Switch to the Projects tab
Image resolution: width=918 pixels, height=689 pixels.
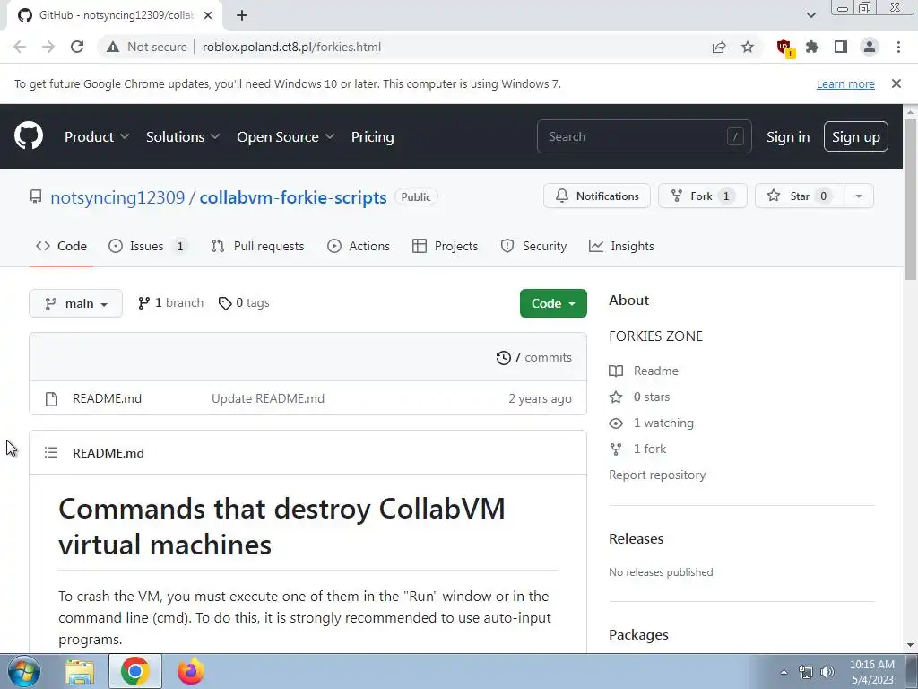(x=445, y=246)
